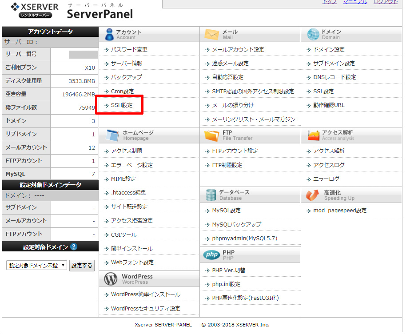
Task: Click the Access analysis chart icon
Action: click(x=314, y=135)
